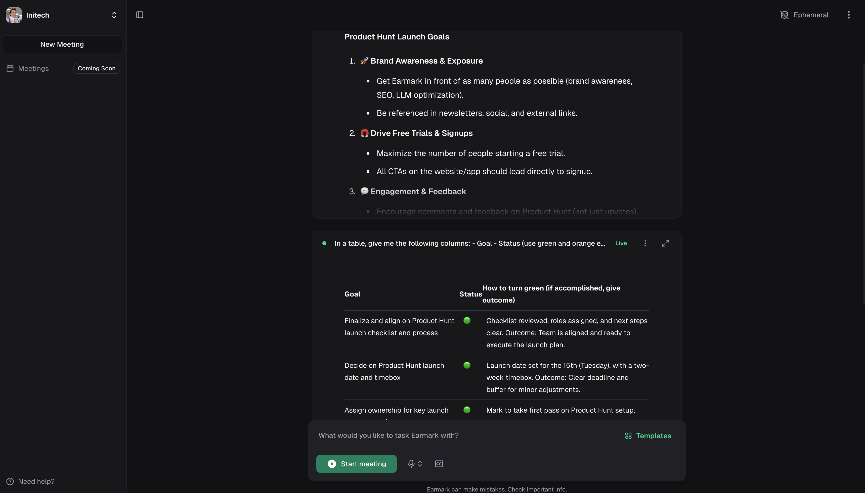Select Meetings in the sidebar
865x493 pixels.
(x=33, y=68)
